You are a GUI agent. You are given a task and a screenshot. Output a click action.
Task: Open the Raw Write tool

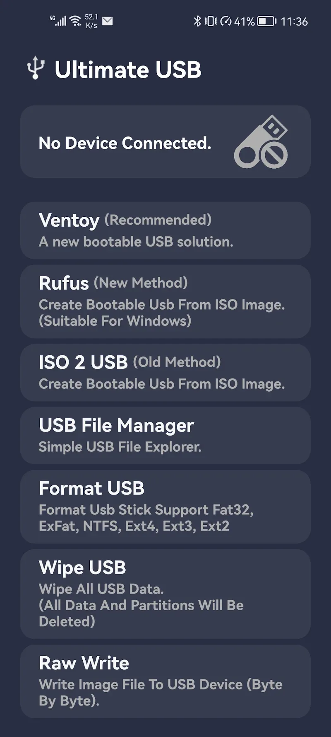[165, 681]
